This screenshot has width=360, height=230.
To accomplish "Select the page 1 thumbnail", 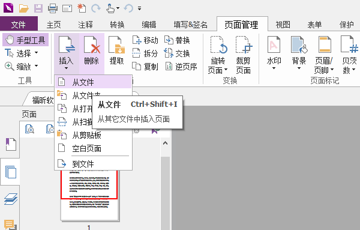I will coord(89,195).
